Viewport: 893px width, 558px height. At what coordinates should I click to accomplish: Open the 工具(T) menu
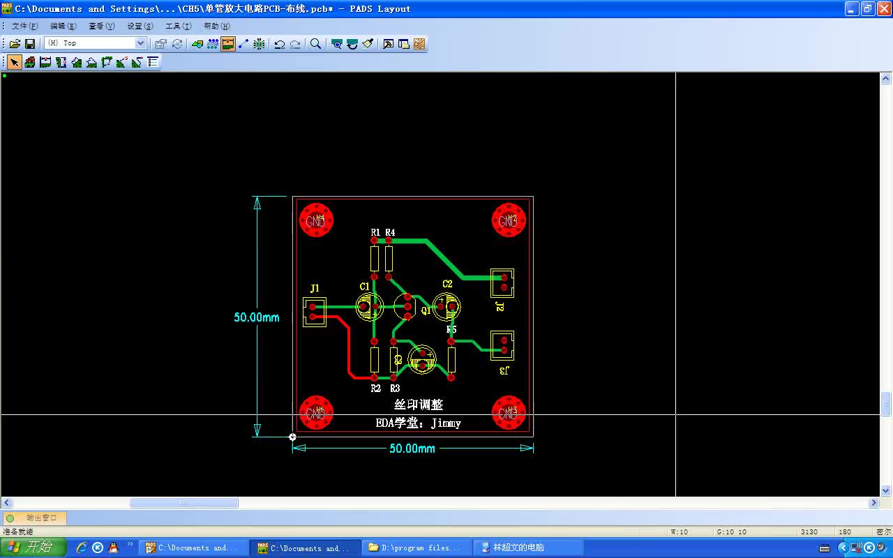(x=179, y=26)
